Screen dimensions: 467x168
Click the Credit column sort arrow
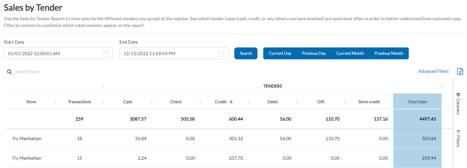pyautogui.click(x=231, y=102)
